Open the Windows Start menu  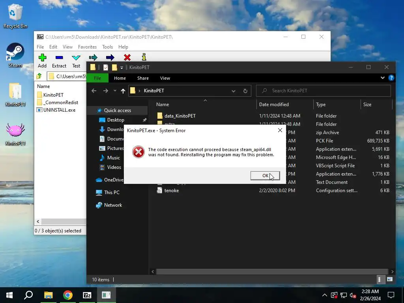(9, 295)
